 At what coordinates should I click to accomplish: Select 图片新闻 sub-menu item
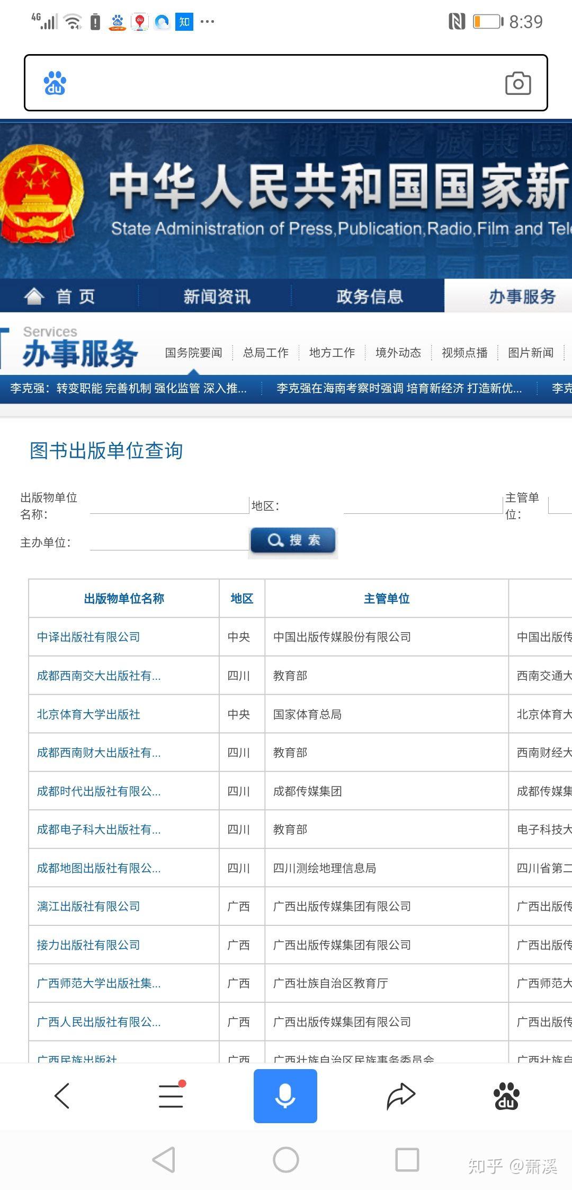click(x=531, y=353)
